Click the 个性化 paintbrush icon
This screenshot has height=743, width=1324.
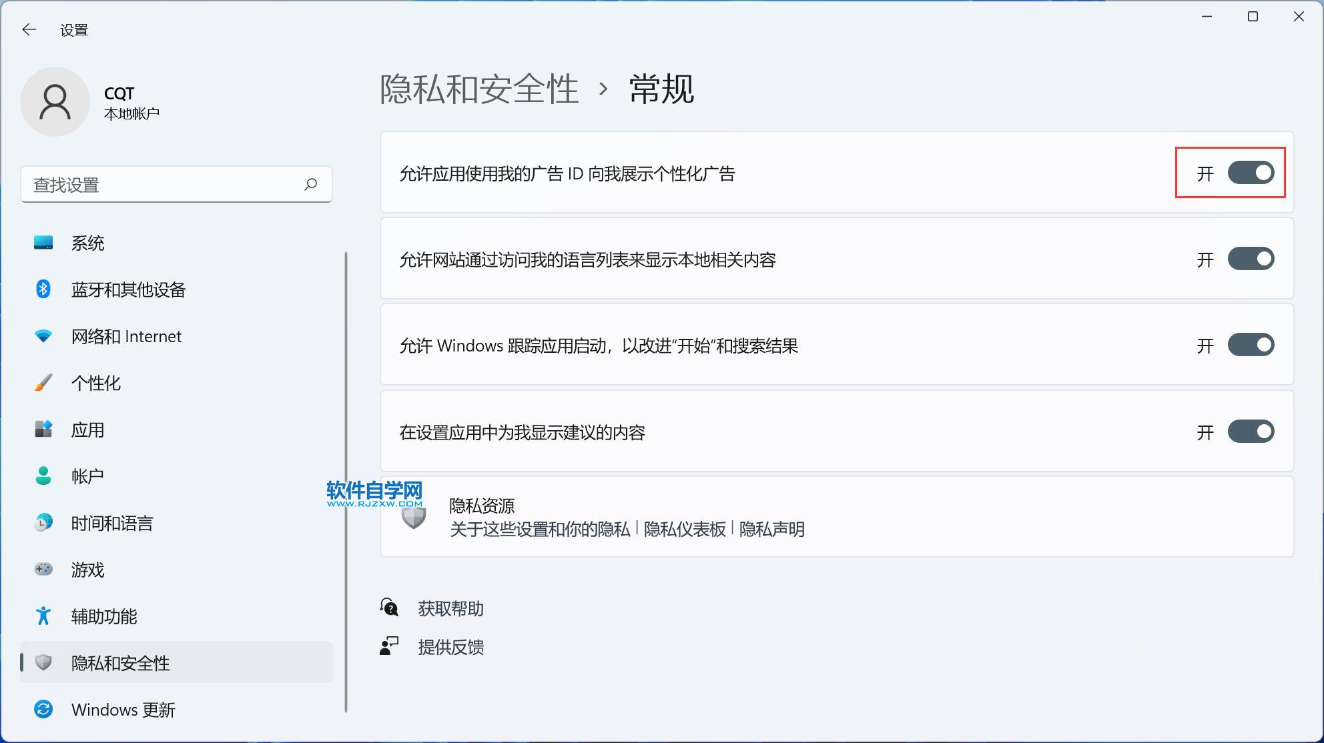click(43, 383)
